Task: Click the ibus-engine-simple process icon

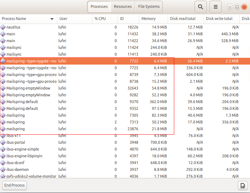Action: pyautogui.click(x=3, y=149)
